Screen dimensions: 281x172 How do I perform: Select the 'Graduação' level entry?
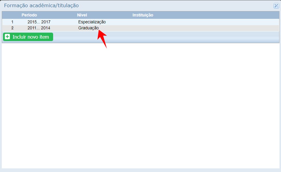(x=88, y=28)
